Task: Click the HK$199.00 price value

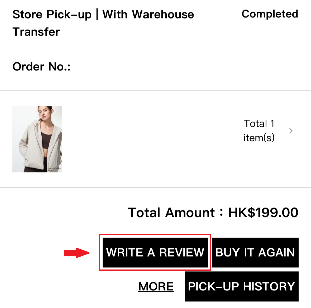Action: click(263, 213)
